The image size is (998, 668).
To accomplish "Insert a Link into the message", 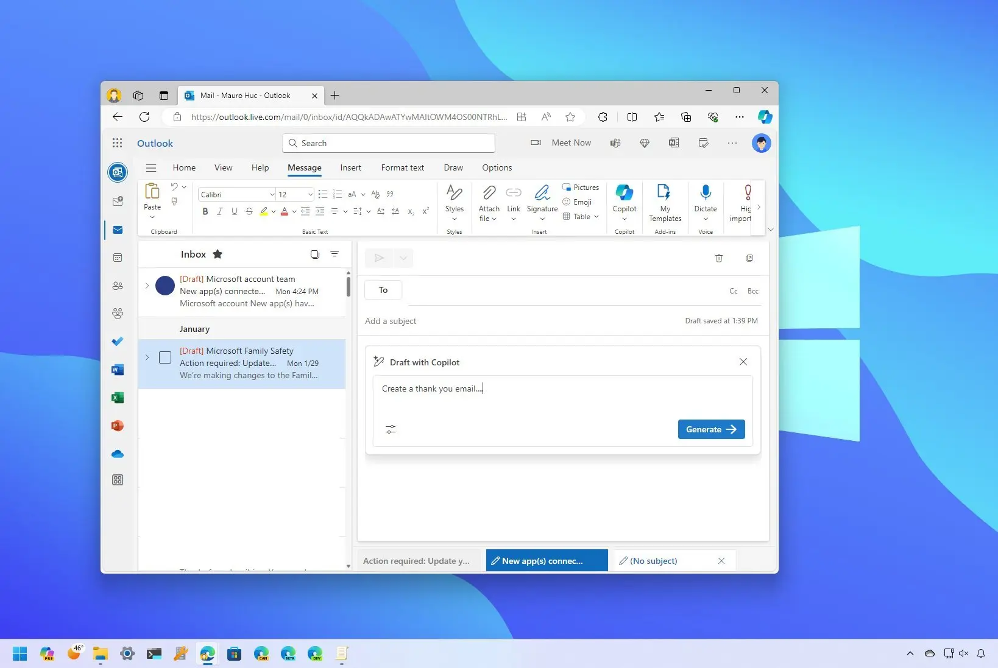I will point(514,202).
